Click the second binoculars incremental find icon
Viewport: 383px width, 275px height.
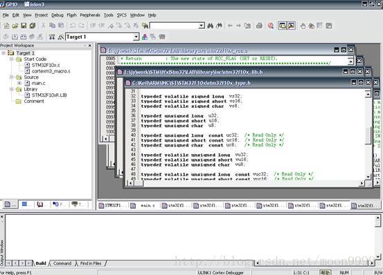coord(219,26)
